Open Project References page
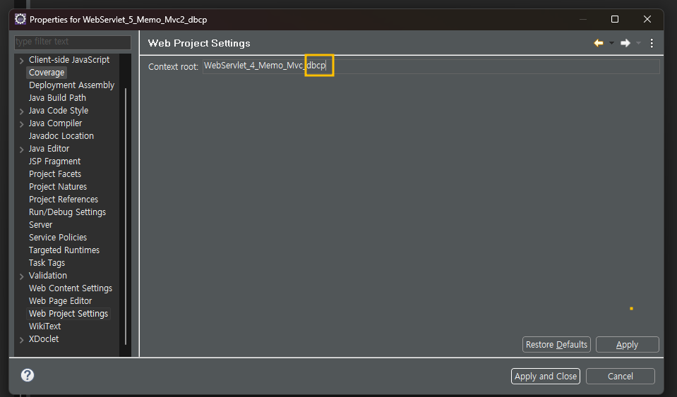The height and width of the screenshot is (397, 677). click(x=64, y=199)
